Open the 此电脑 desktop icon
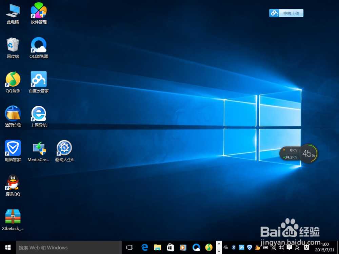 point(13,14)
